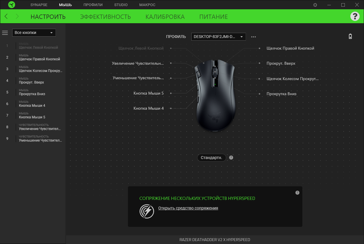Click help icon in HyperSpeed pairing panel
This screenshot has height=244, width=364.
297,193
